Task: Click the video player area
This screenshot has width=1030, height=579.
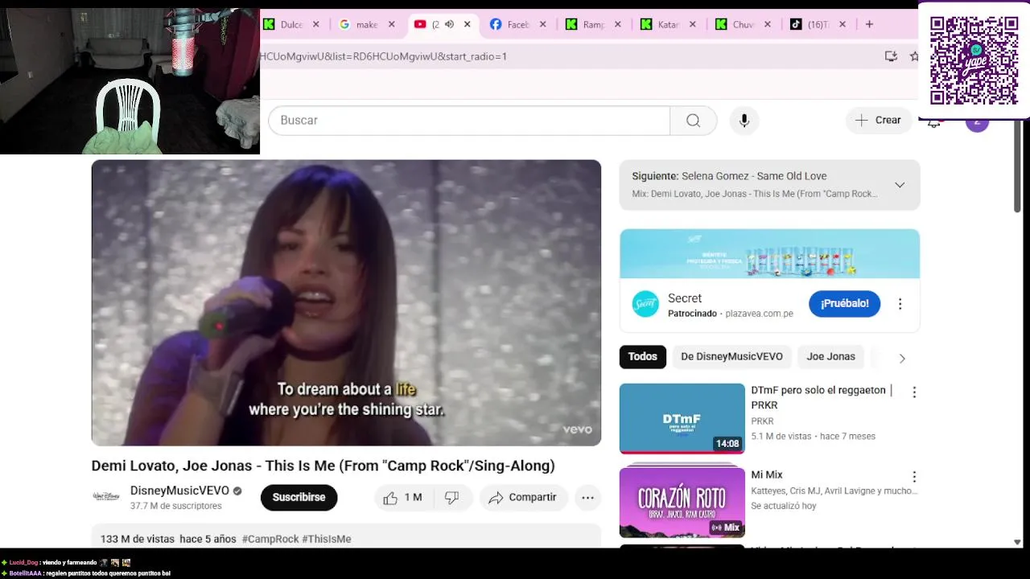Action: 346,302
